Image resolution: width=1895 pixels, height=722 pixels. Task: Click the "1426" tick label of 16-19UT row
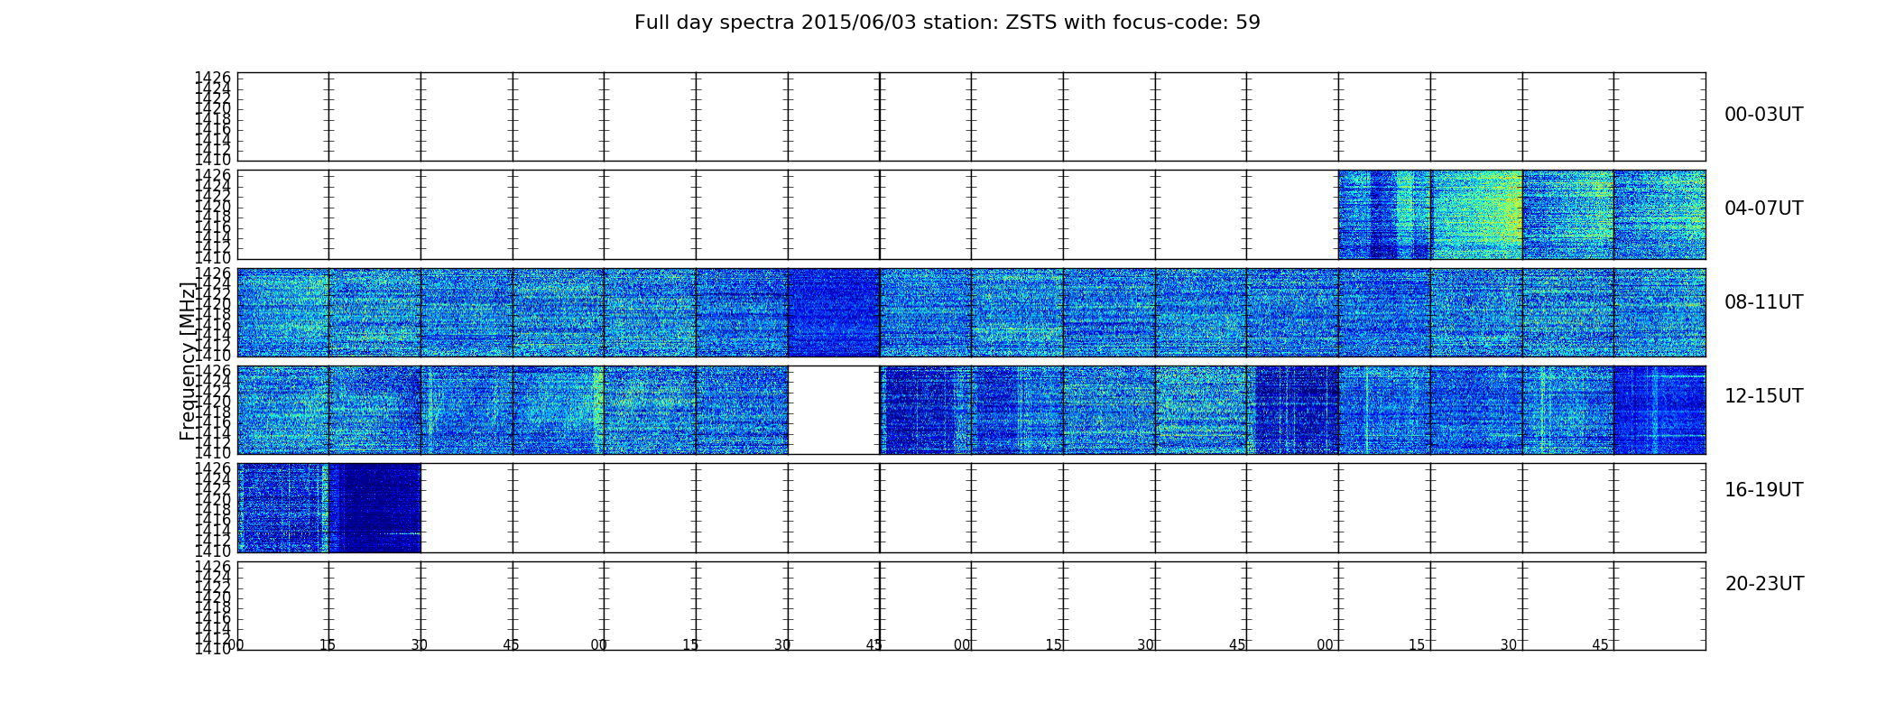pyautogui.click(x=213, y=468)
